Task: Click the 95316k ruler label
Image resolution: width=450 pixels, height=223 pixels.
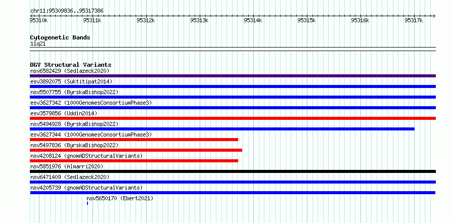Action: 360,20
